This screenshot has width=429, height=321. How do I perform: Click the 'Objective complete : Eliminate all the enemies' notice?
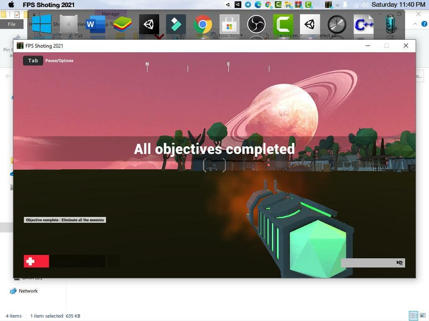pyautogui.click(x=65, y=220)
